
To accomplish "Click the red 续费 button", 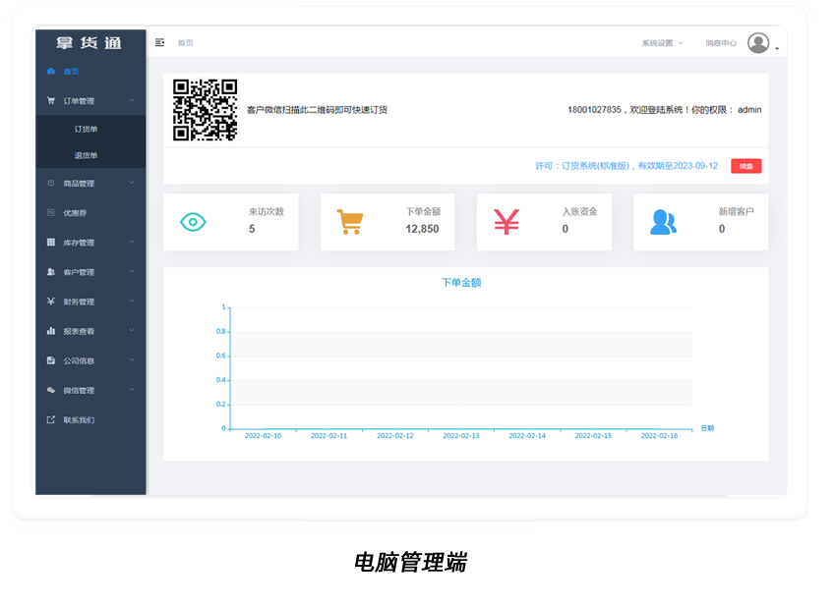I will click(746, 166).
